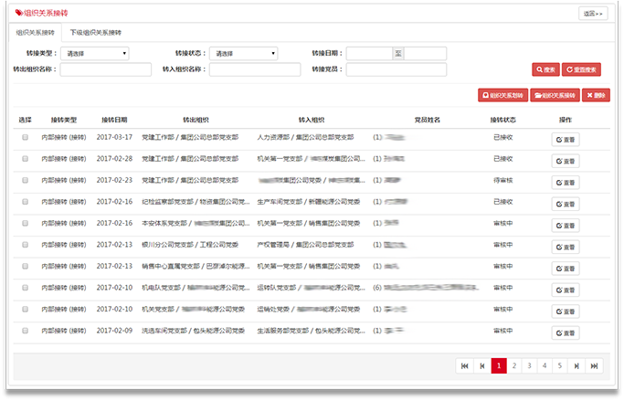
Task: Click the 接转状态 column header
Action: click(x=503, y=120)
